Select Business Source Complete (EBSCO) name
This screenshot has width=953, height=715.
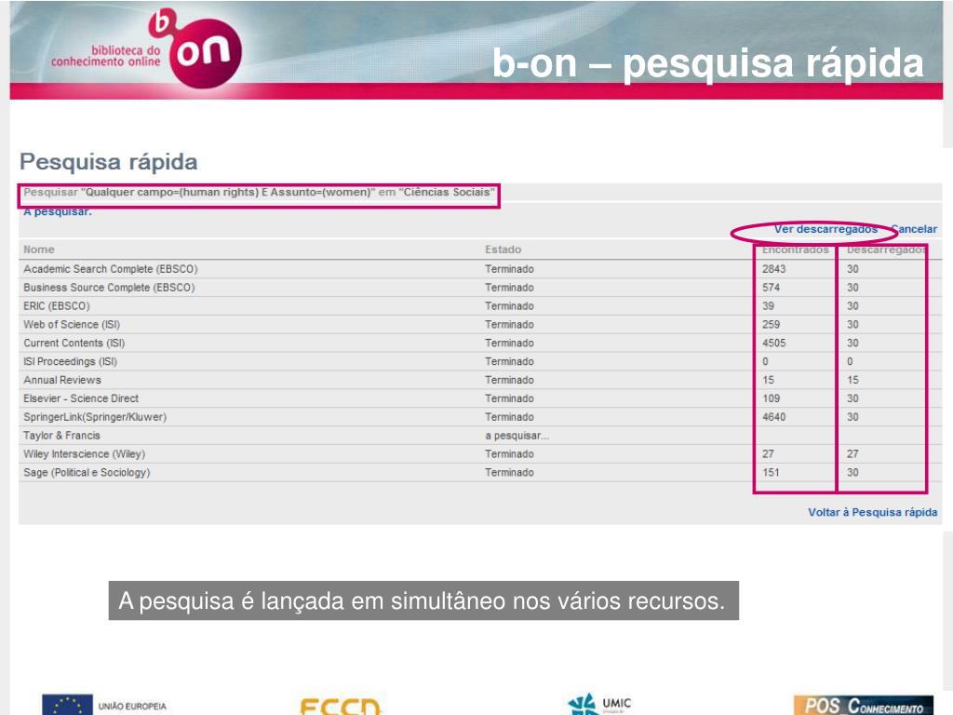click(x=109, y=288)
